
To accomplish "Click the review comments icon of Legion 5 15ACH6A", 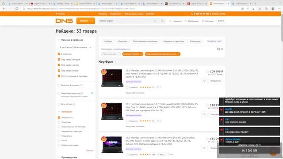I will tap(157, 87).
